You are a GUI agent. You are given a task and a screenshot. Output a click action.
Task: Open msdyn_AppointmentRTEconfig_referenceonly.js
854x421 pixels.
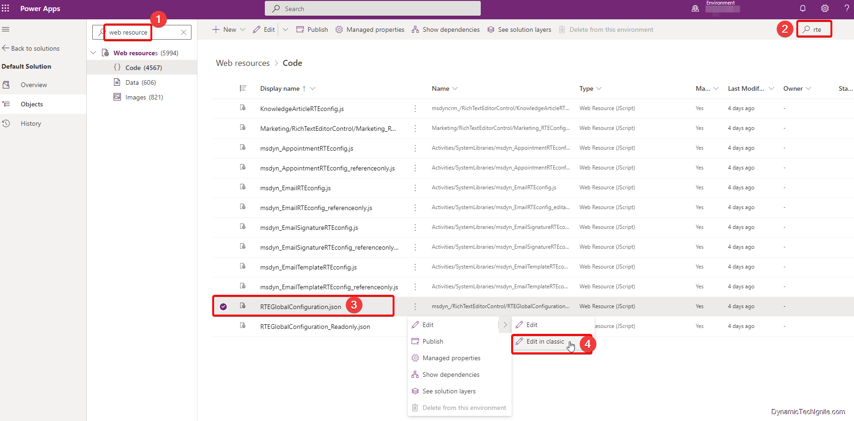click(328, 168)
